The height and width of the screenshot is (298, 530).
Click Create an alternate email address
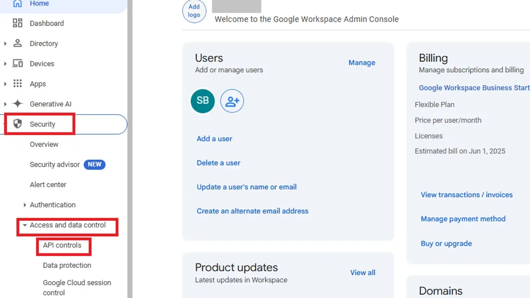[x=253, y=211]
